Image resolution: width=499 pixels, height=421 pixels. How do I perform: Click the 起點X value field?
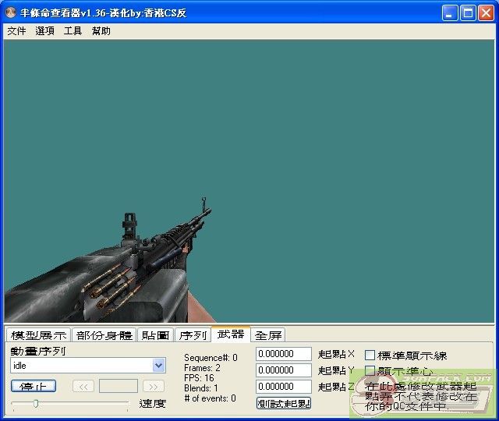[x=284, y=354]
